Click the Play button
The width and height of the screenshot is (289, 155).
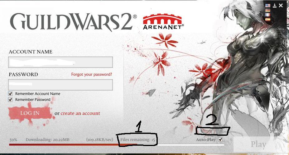(x=258, y=144)
